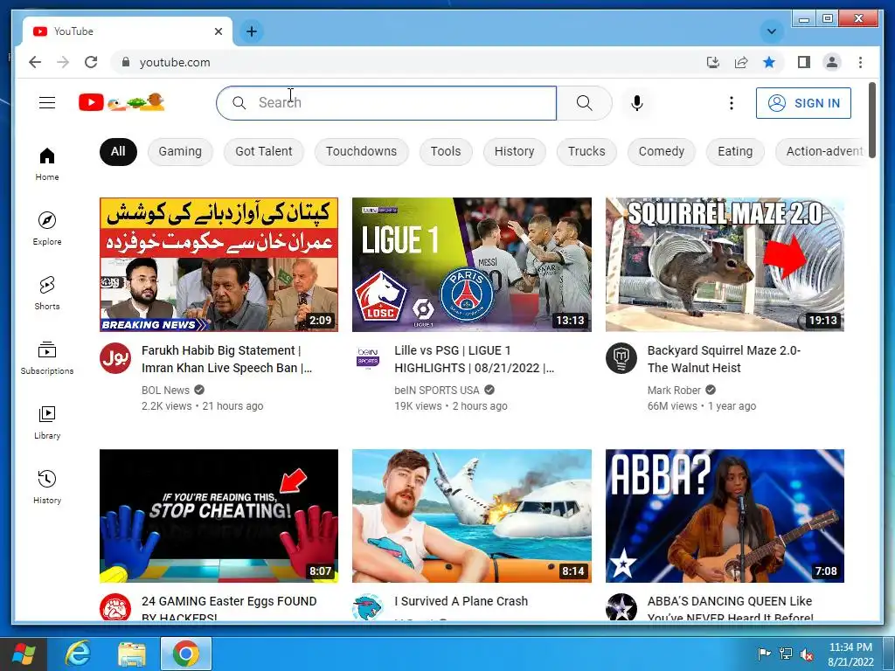
Task: Open YouTube settings three-dot menu
Action: (732, 103)
